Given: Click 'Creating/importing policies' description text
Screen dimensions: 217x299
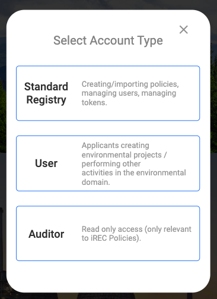Looking at the screenshot, I should point(130,84).
